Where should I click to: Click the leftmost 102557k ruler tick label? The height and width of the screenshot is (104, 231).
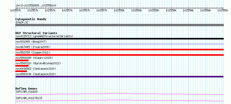click(16, 10)
